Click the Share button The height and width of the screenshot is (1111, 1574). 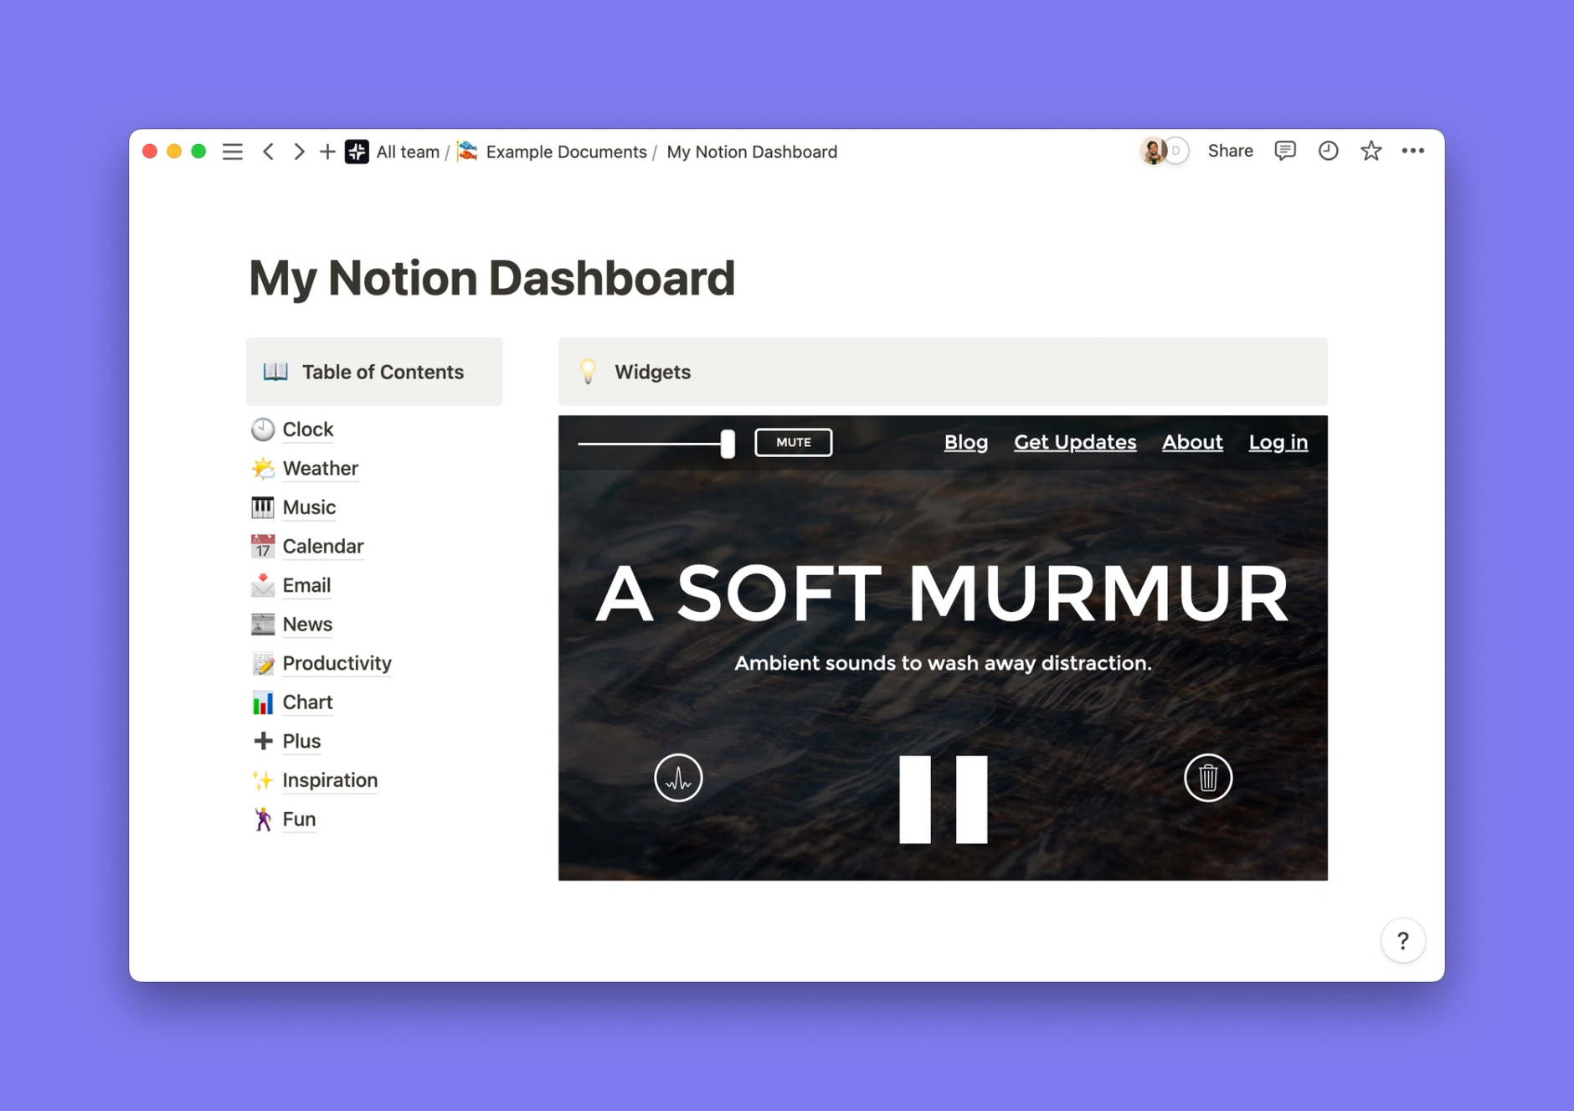(x=1231, y=151)
